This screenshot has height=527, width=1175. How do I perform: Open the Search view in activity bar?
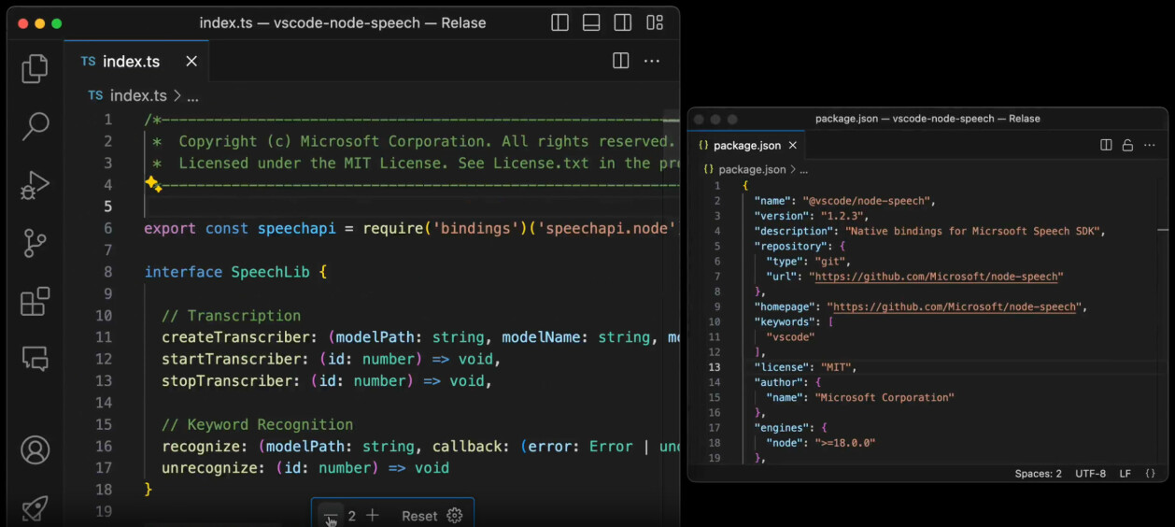[x=35, y=125]
